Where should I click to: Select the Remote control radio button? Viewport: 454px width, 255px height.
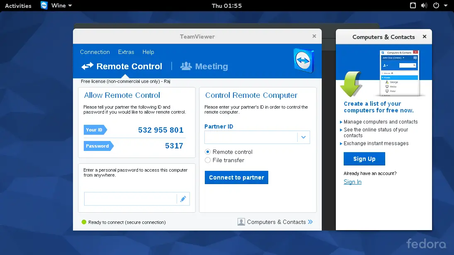208,152
